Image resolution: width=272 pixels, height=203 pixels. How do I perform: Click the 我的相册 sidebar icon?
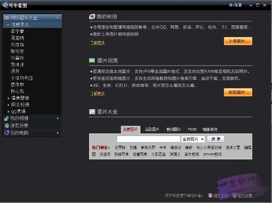click(x=7, y=119)
